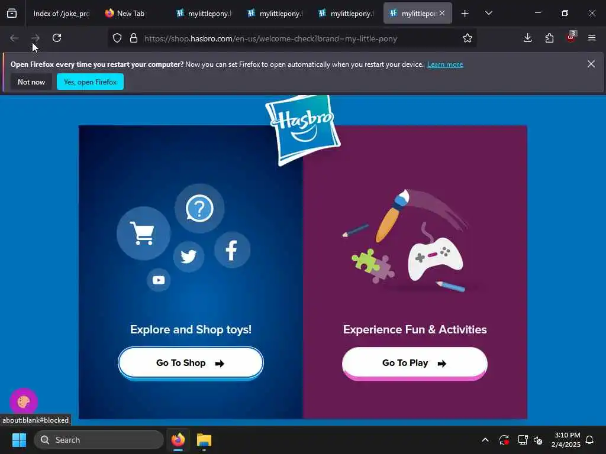Viewport: 606px width, 454px height.
Task: Dismiss the Firefox notification bar
Action: [591, 64]
